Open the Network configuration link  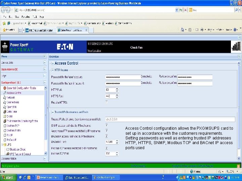pyautogui.click(x=11, y=98)
